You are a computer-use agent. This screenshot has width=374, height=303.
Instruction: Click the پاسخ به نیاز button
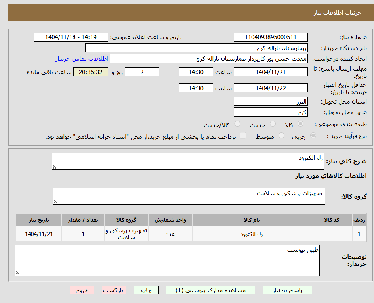point(287,290)
